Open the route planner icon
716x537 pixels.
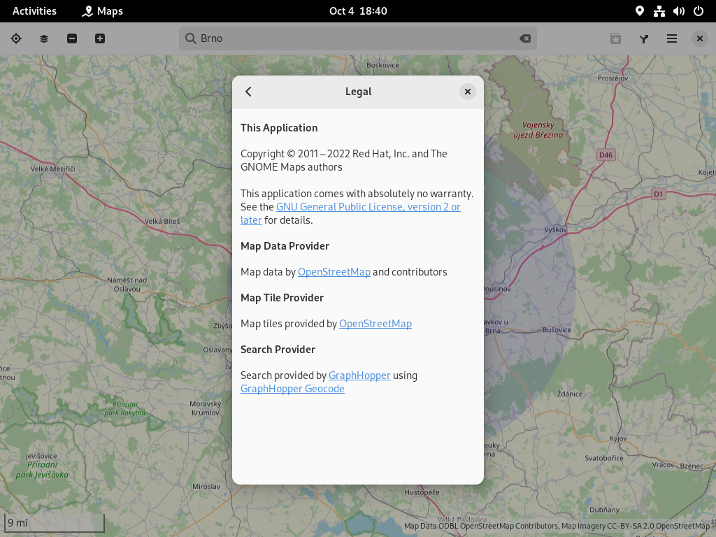[x=644, y=39]
